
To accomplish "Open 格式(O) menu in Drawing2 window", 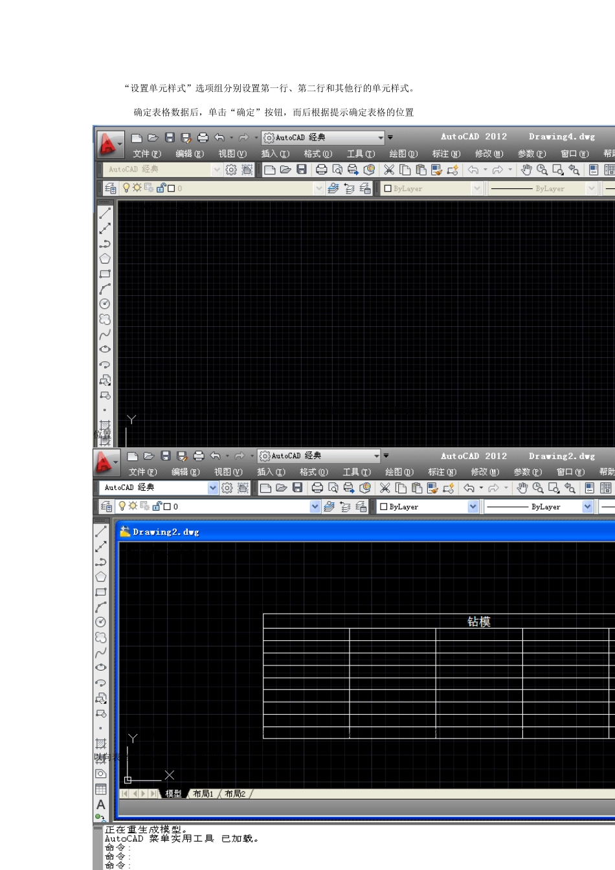I will click(x=314, y=472).
